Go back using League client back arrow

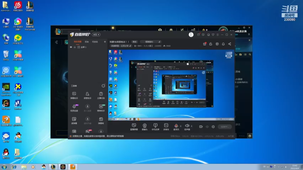(x=56, y=42)
